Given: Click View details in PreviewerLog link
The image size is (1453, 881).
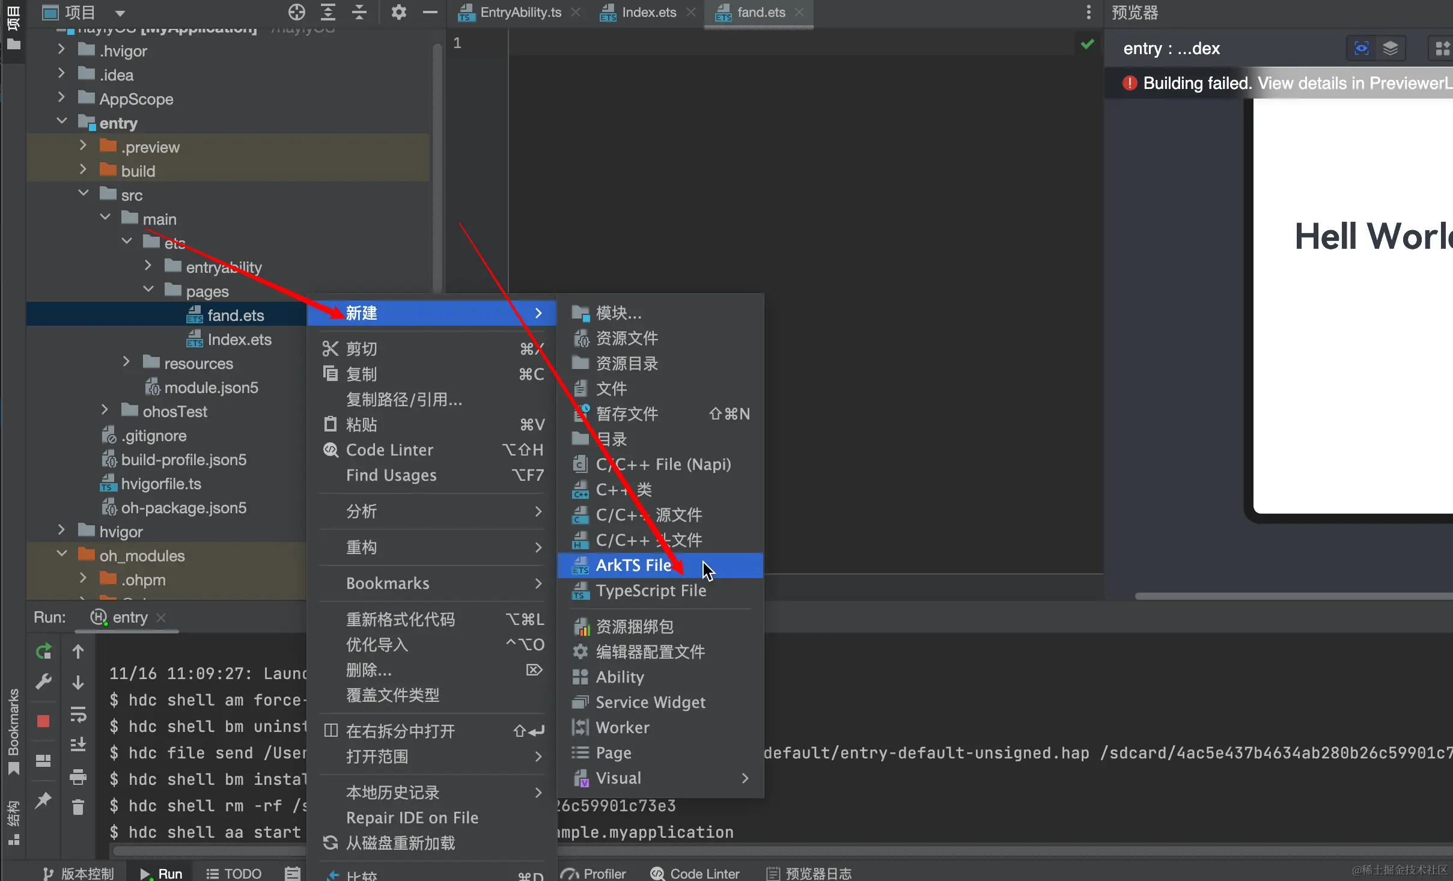Looking at the screenshot, I should (1353, 83).
